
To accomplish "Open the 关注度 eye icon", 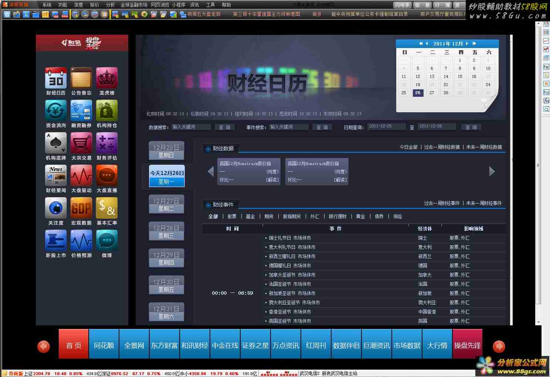I will tap(56, 208).
